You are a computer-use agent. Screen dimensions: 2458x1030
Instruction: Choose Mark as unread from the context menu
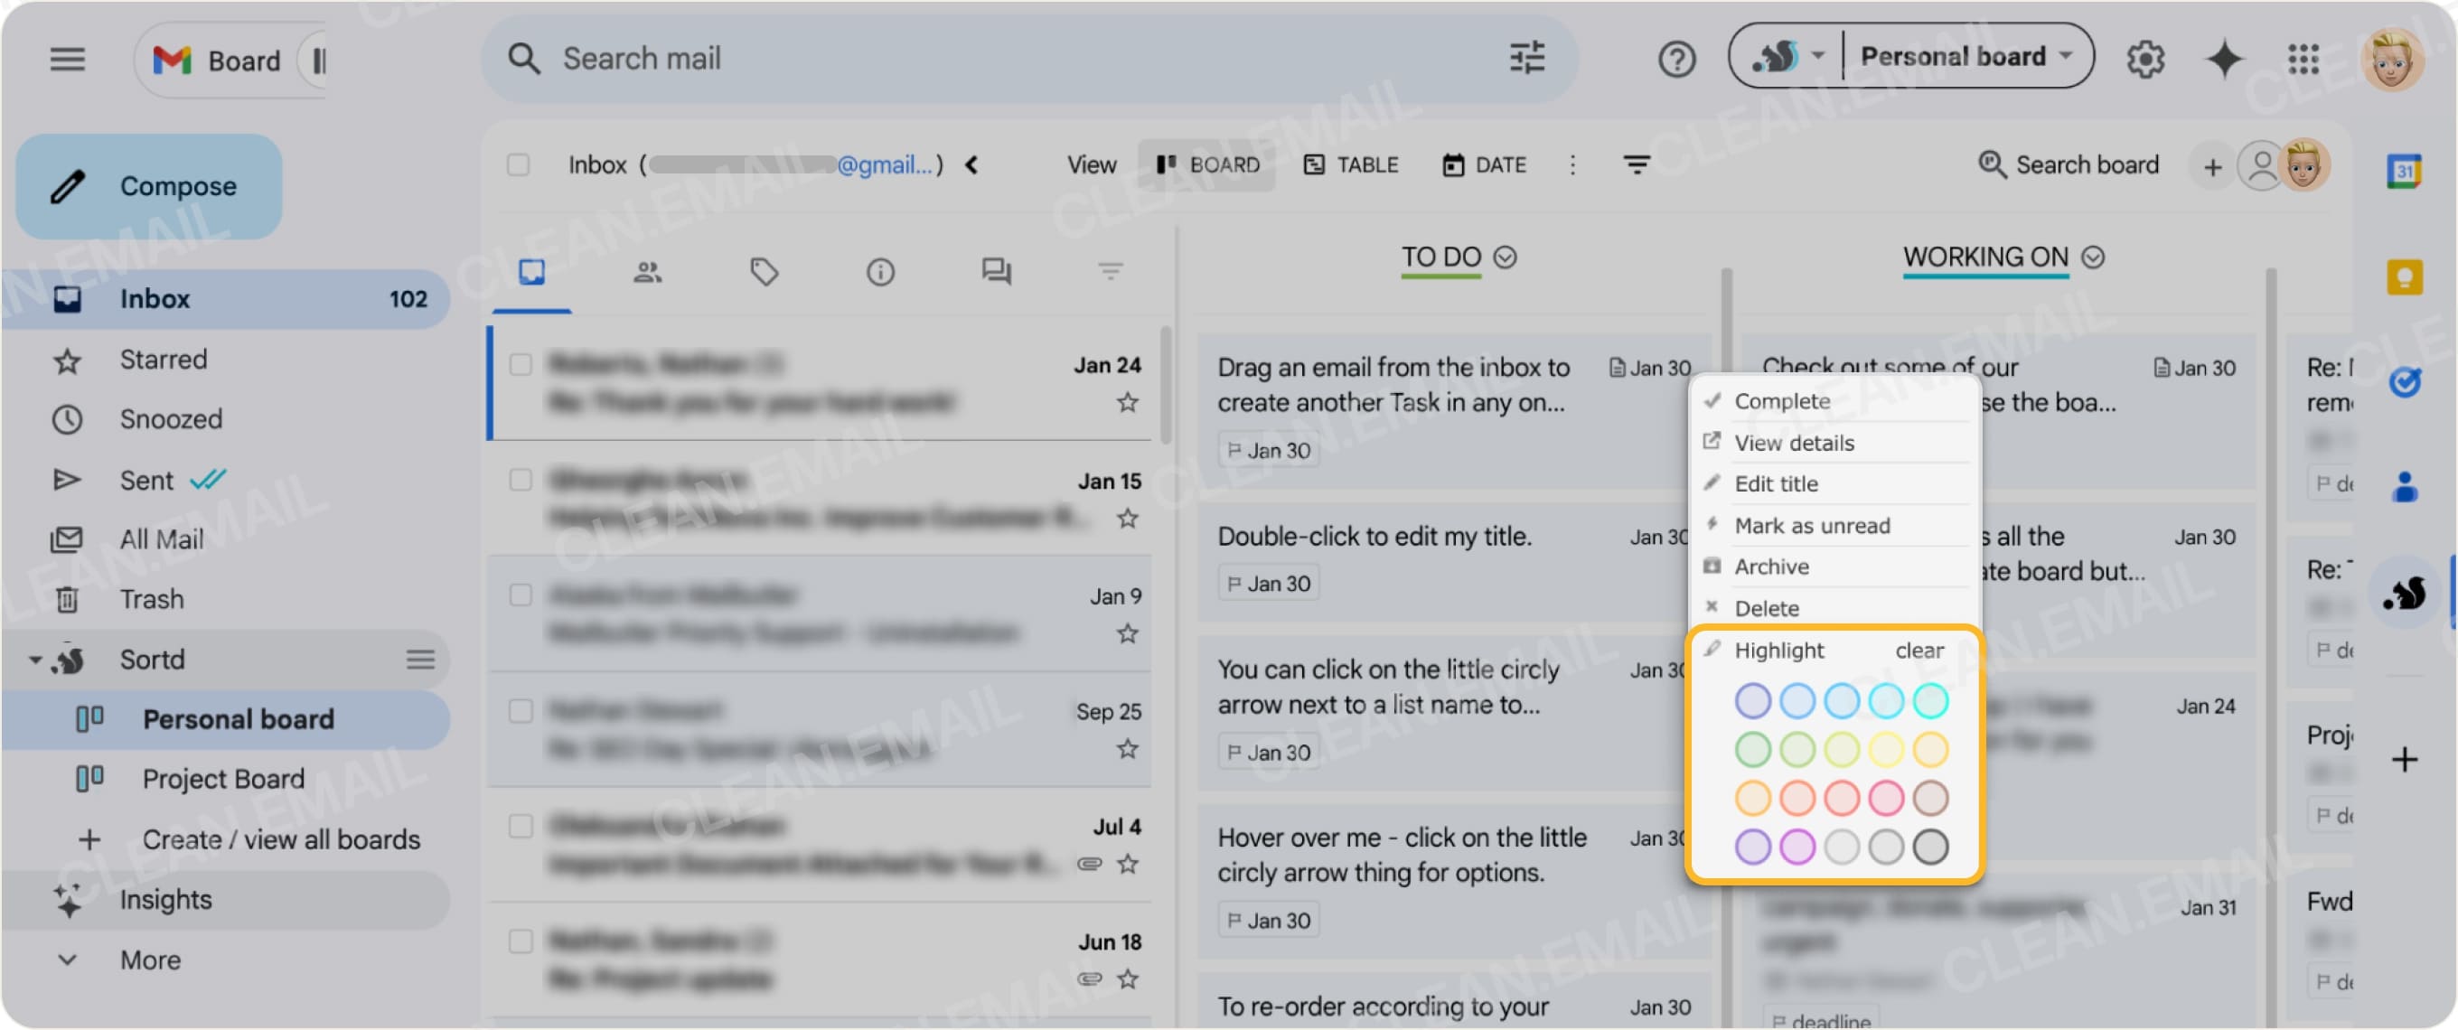tap(1813, 526)
